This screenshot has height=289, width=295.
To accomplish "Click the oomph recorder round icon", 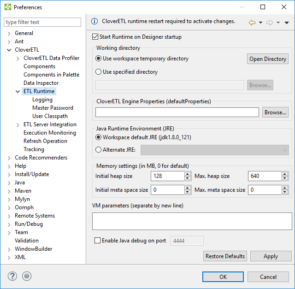I will pos(27,276).
